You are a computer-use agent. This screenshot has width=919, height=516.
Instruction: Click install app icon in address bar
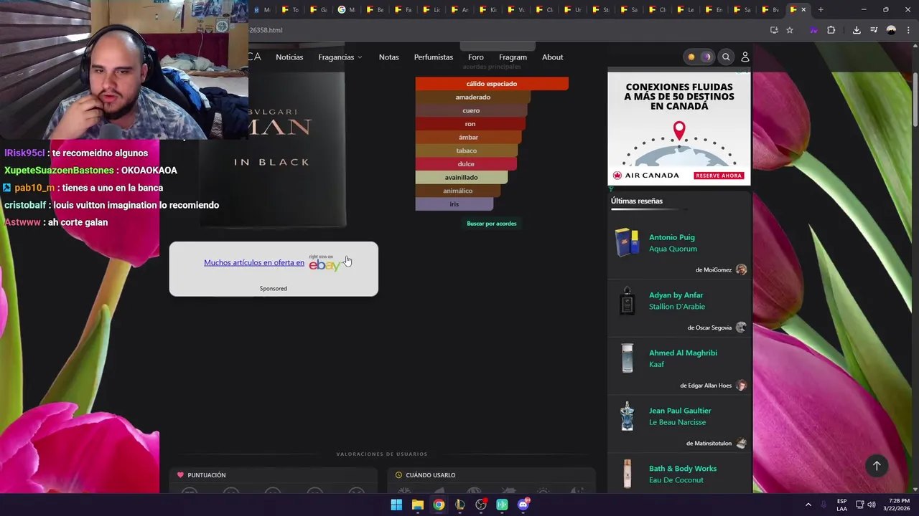(774, 30)
